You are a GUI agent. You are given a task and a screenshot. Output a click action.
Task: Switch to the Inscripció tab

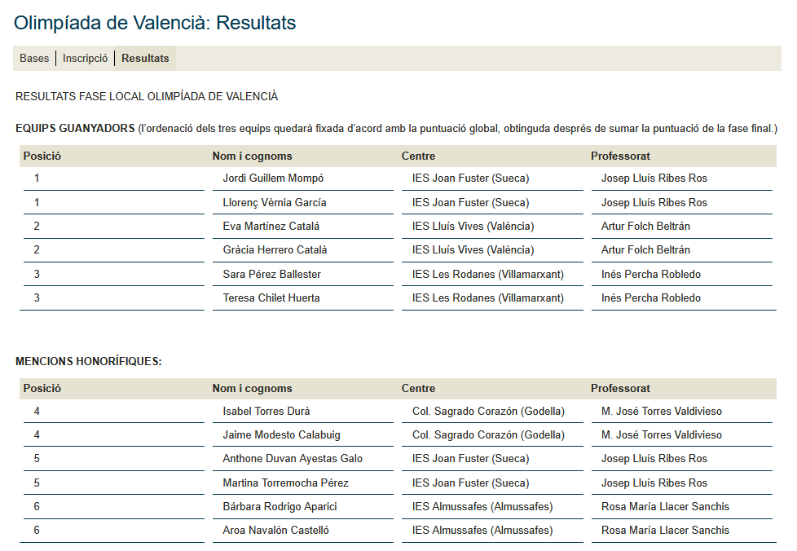[86, 59]
